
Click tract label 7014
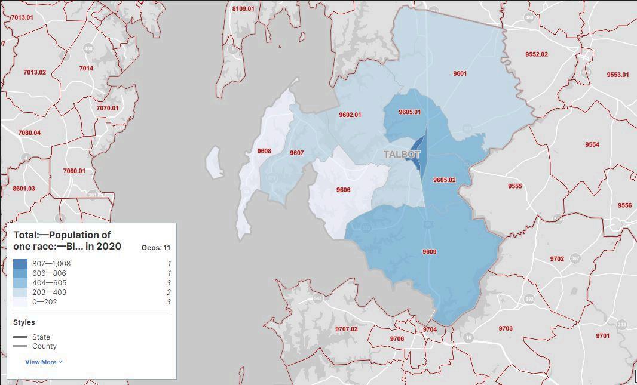pos(86,68)
